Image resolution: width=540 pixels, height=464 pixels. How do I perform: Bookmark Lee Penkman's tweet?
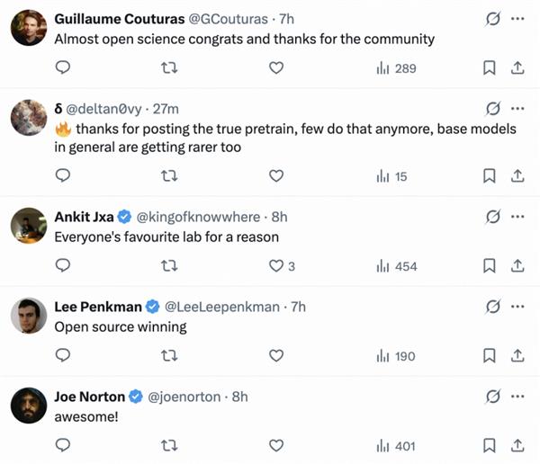489,355
